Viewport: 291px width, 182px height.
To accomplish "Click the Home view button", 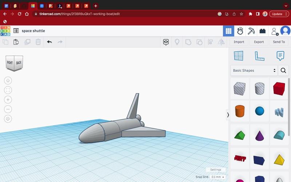I will coord(8,80).
